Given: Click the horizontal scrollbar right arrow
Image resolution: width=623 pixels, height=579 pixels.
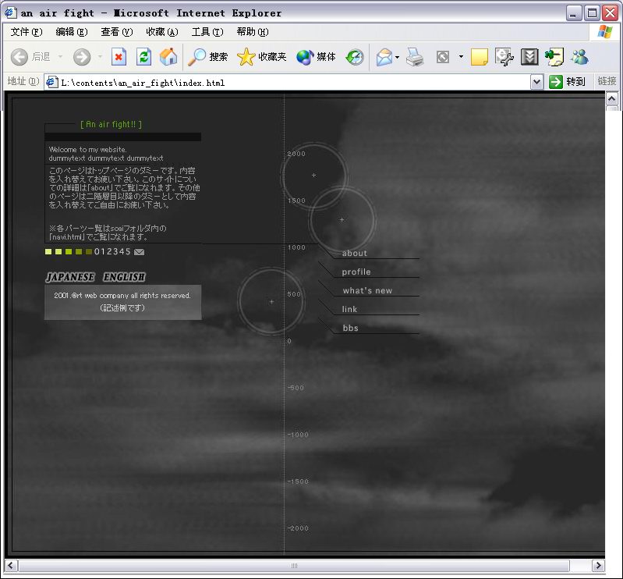Looking at the screenshot, I should click(x=598, y=566).
